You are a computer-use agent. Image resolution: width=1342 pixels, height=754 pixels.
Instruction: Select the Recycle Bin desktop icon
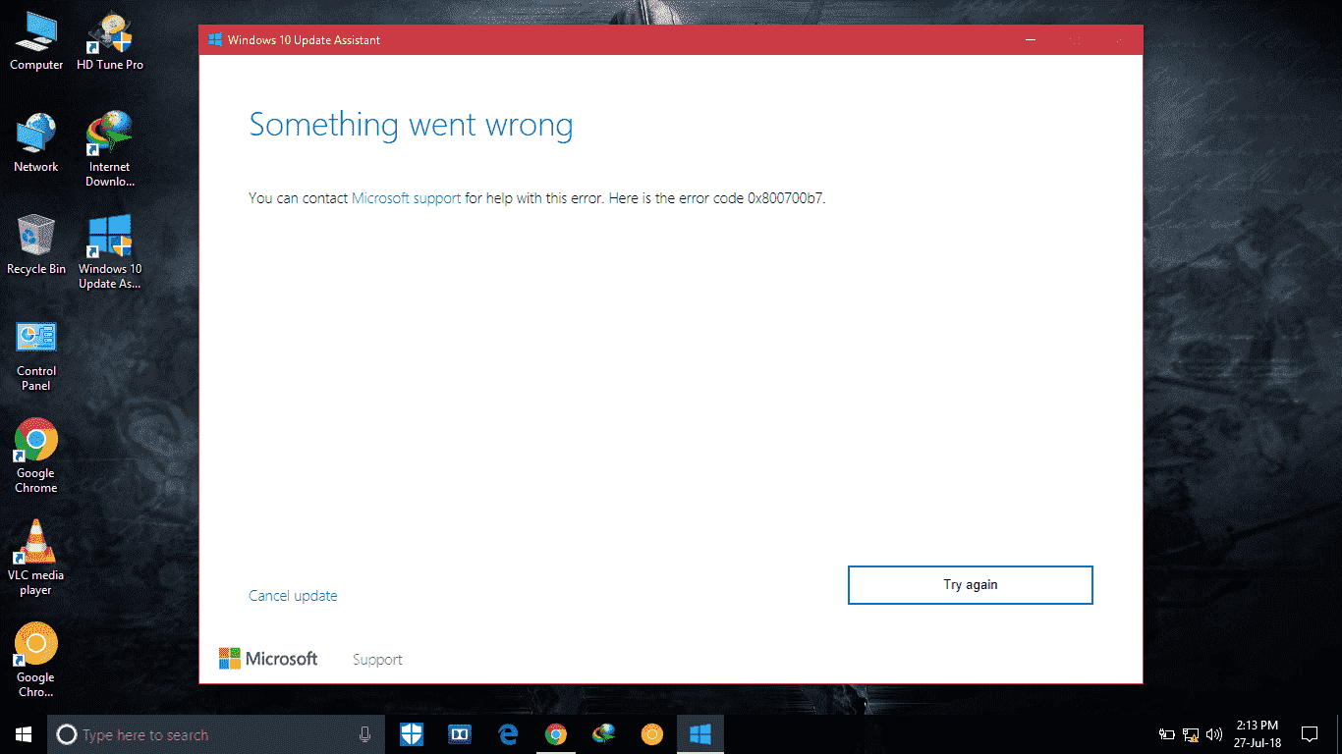pos(36,245)
